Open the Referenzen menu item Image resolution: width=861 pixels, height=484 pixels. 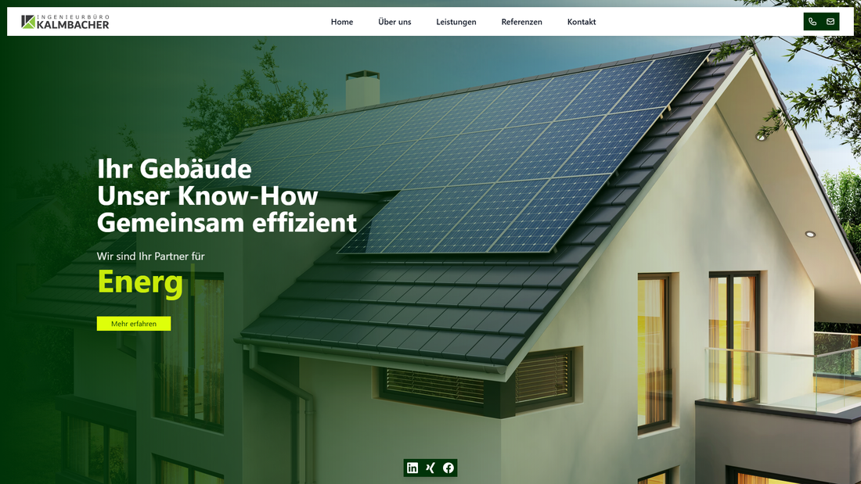(521, 22)
